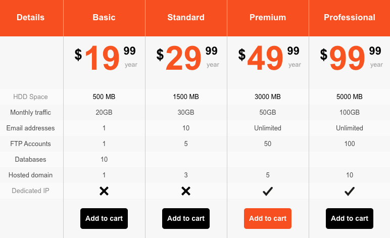This screenshot has height=238, width=390.
Task: Click the HDD Space row label
Action: tap(31, 97)
